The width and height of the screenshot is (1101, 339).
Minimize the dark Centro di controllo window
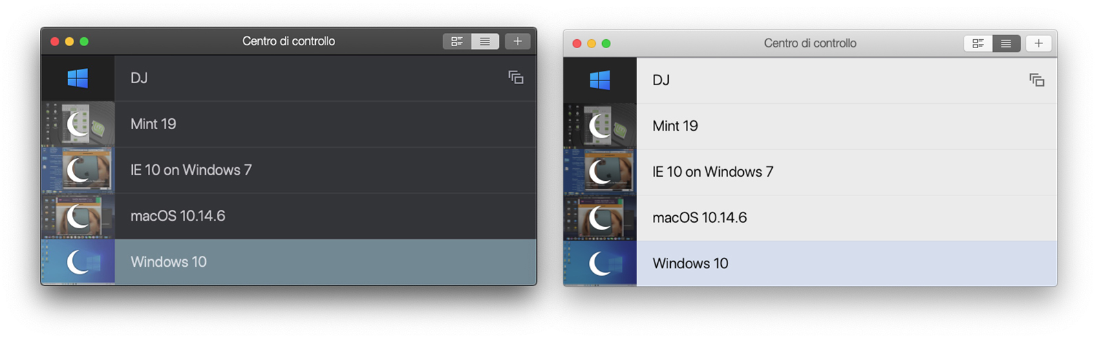[x=70, y=41]
